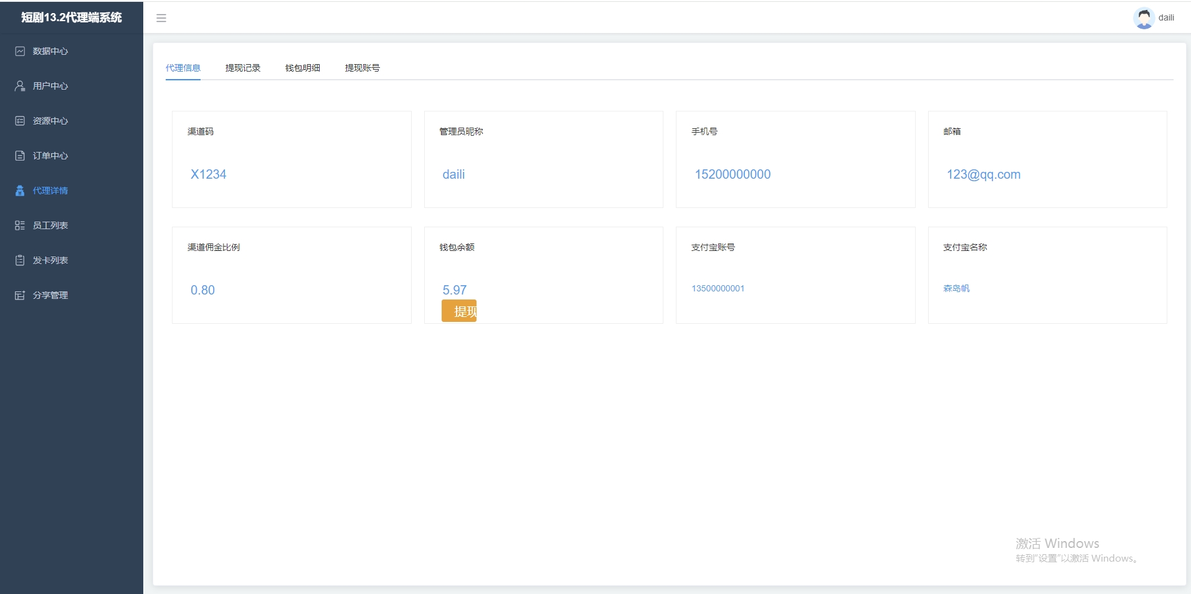Click the 代理详情 agent icon
1191x594 pixels.
(x=20, y=191)
